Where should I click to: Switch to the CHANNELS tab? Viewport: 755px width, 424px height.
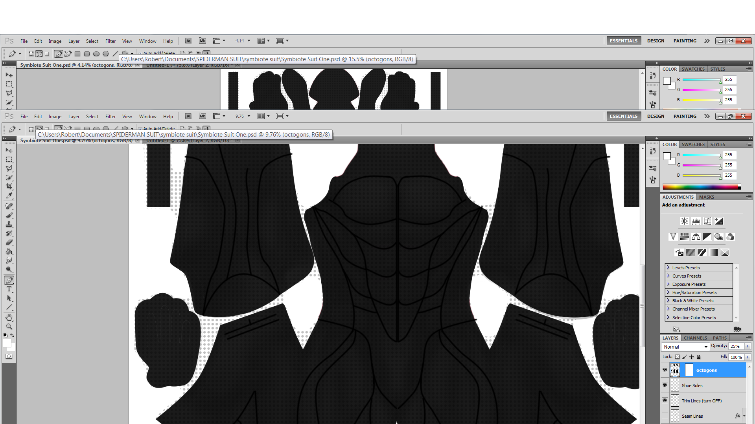tap(695, 338)
